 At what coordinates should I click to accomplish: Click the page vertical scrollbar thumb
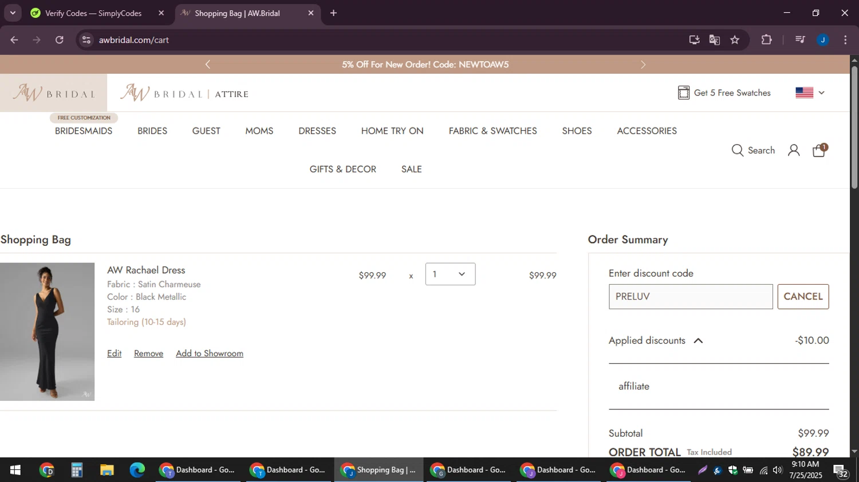(x=854, y=127)
